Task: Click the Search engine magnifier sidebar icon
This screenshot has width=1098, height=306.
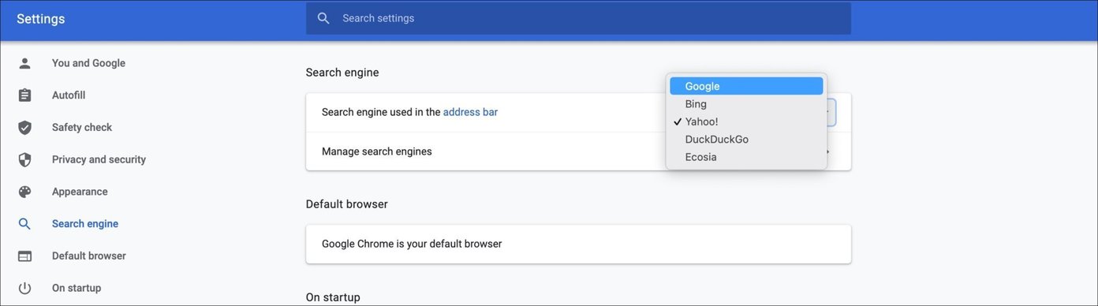Action: click(24, 224)
